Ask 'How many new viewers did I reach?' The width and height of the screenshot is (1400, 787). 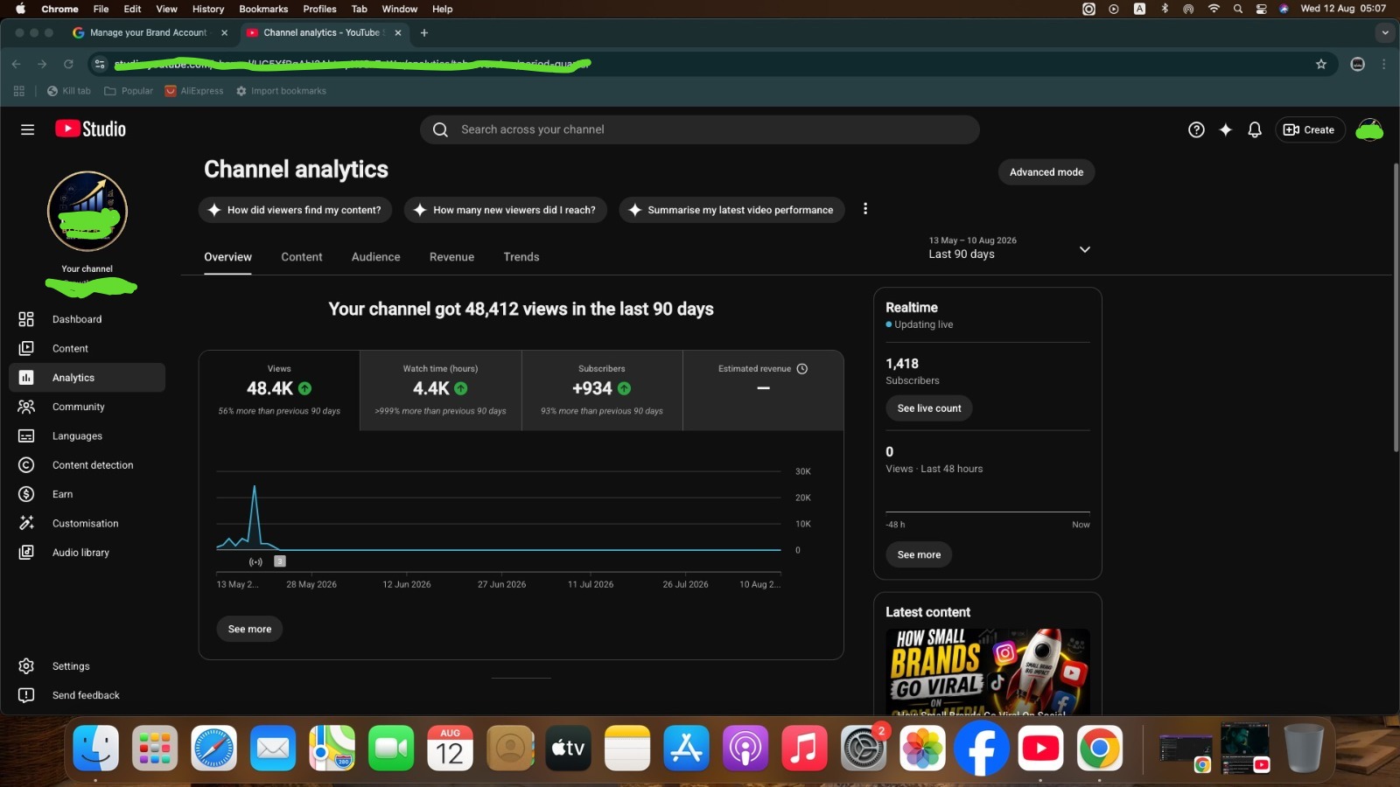click(x=505, y=210)
